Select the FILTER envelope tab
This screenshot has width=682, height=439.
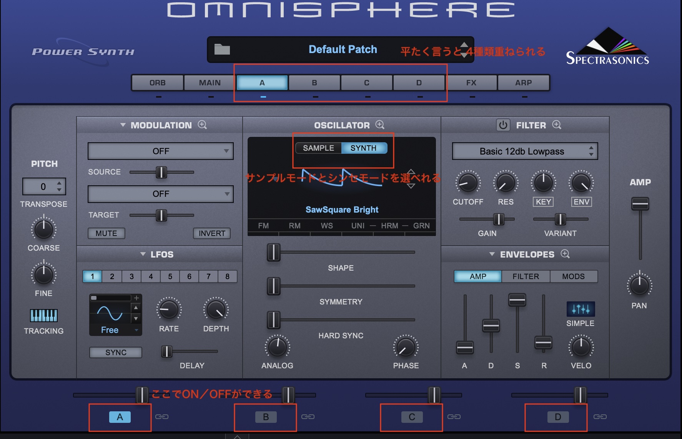tap(526, 276)
